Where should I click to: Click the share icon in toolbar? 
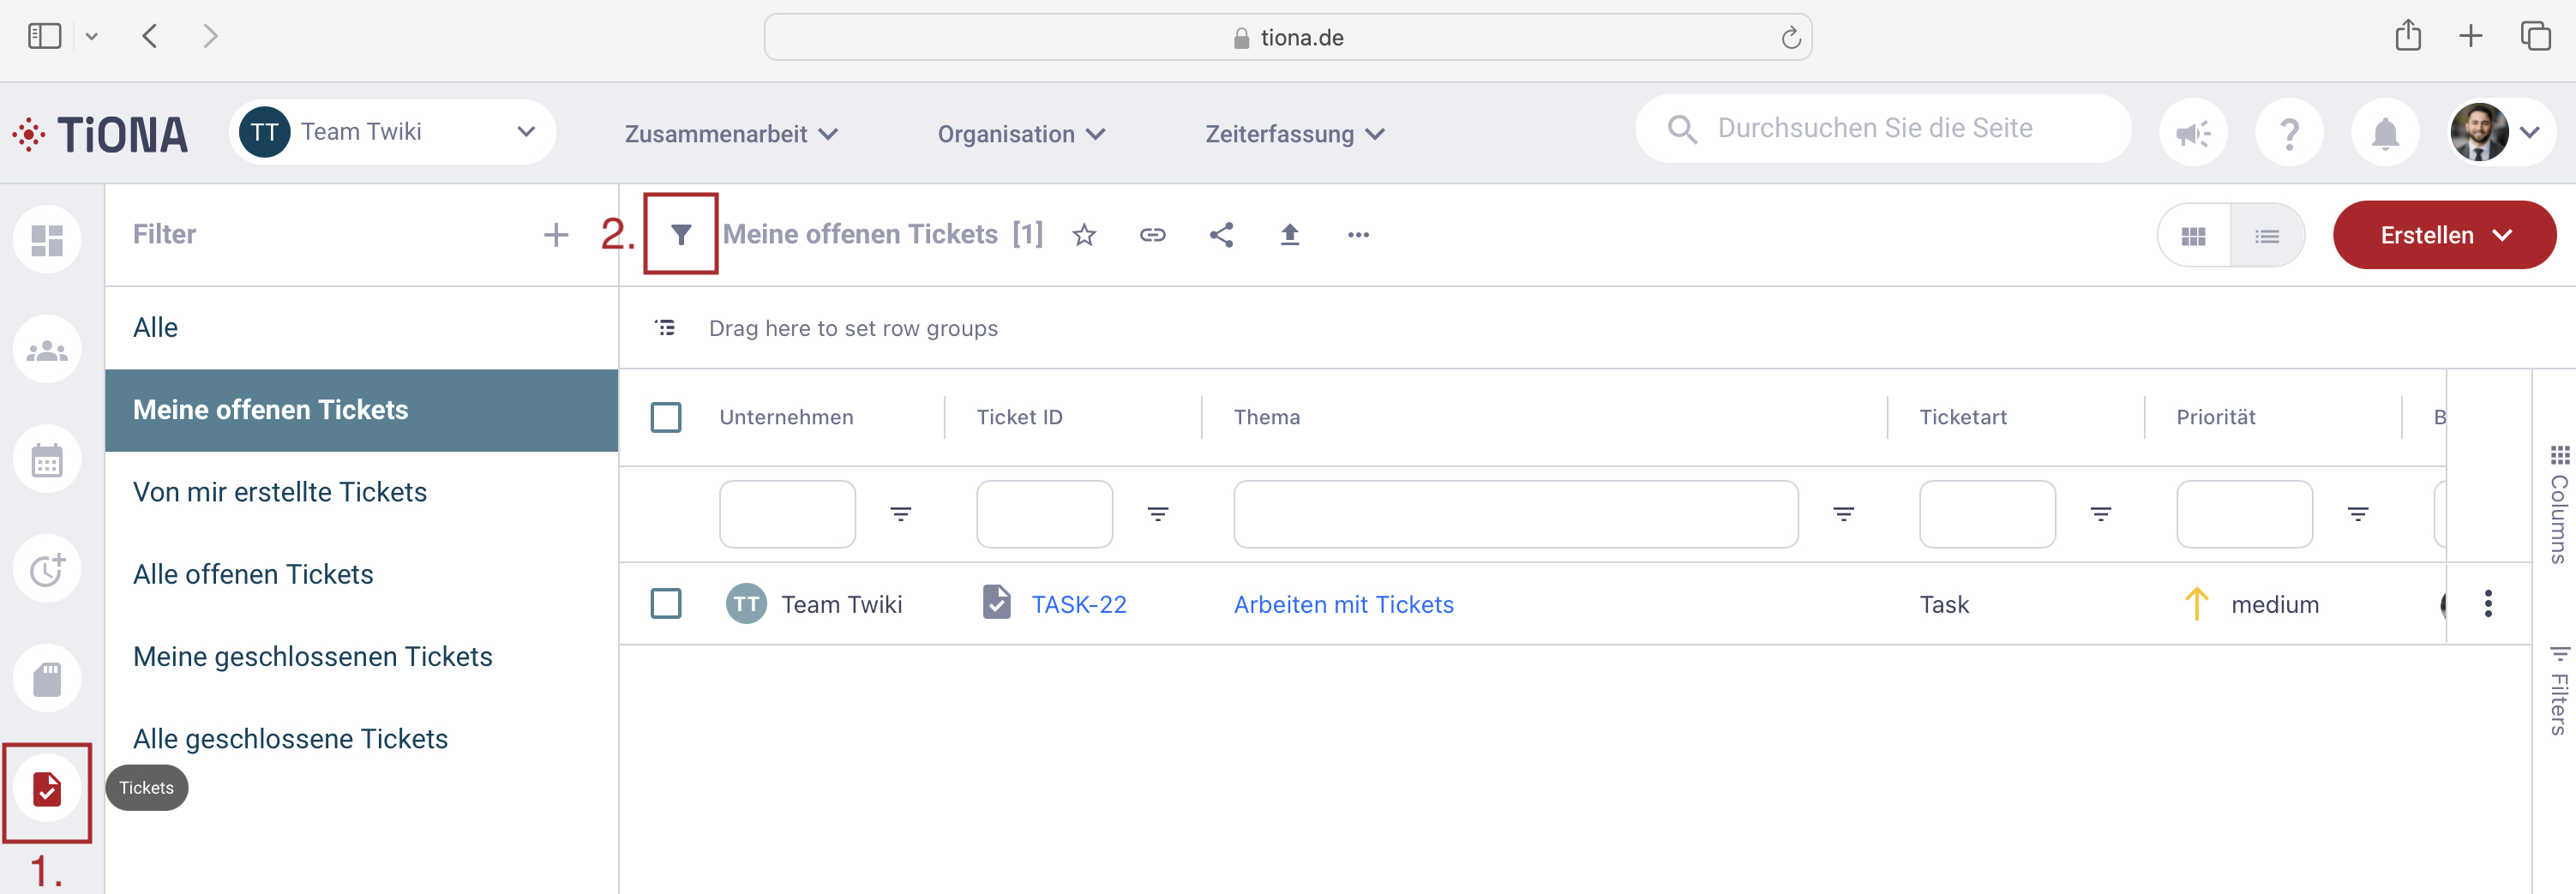pos(1221,235)
